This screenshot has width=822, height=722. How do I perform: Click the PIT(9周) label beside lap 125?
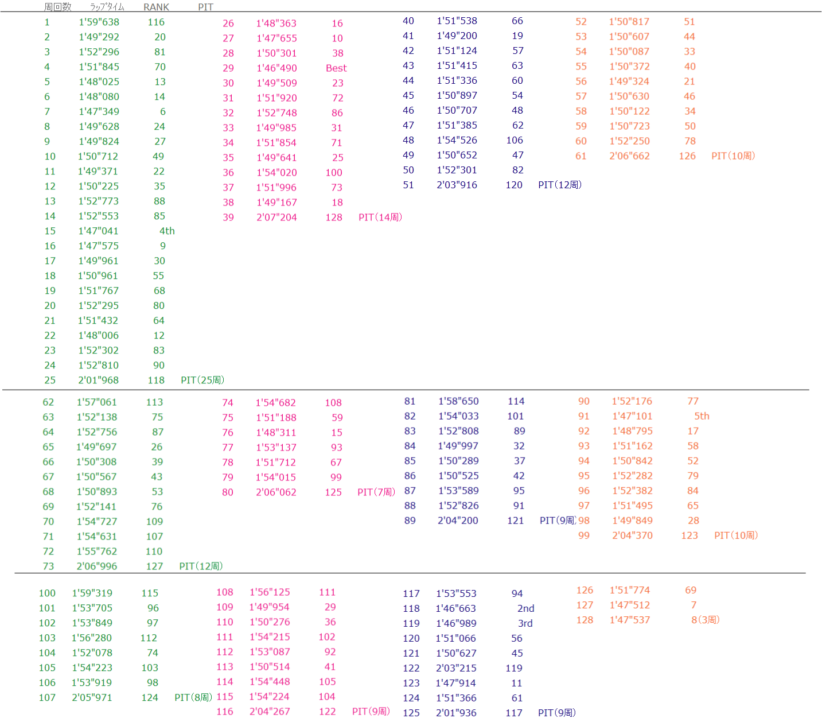click(x=556, y=712)
